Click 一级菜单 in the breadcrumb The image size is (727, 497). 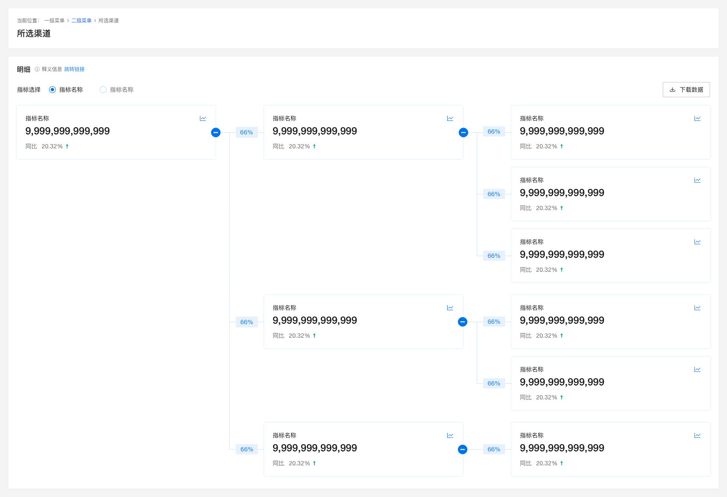click(x=55, y=21)
